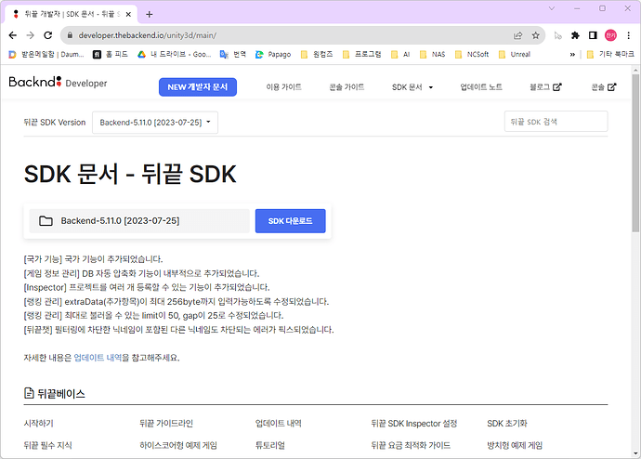Click the Backend-5.11.0 folder icon
The image size is (641, 459).
(x=46, y=221)
